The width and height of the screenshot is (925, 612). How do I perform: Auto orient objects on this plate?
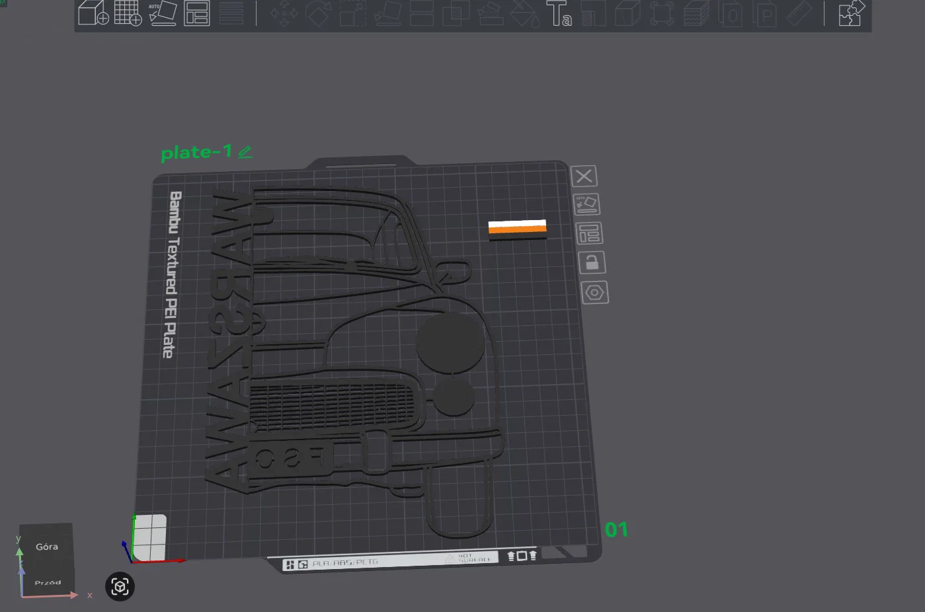pyautogui.click(x=586, y=204)
